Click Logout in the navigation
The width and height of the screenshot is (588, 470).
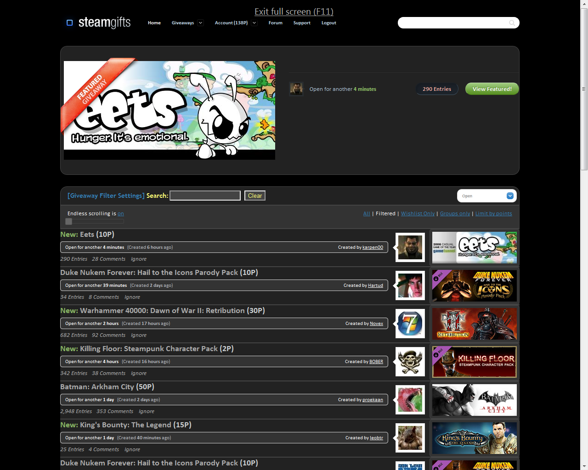pos(329,23)
